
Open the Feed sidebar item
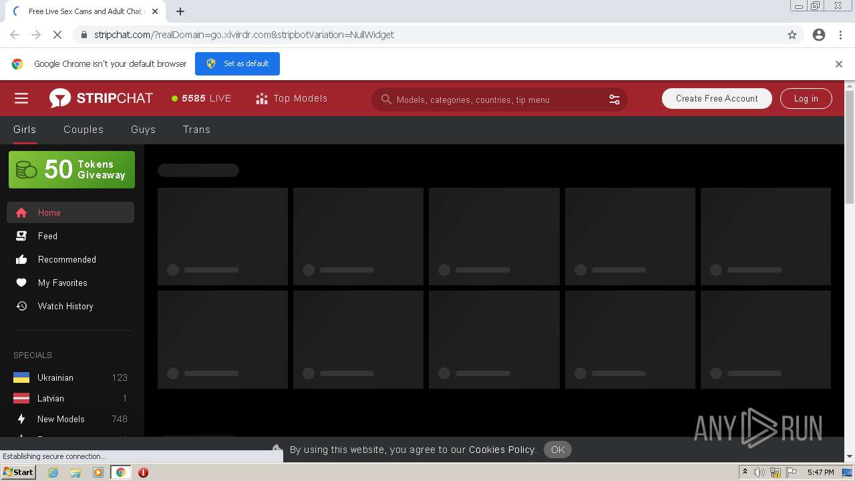click(70, 236)
